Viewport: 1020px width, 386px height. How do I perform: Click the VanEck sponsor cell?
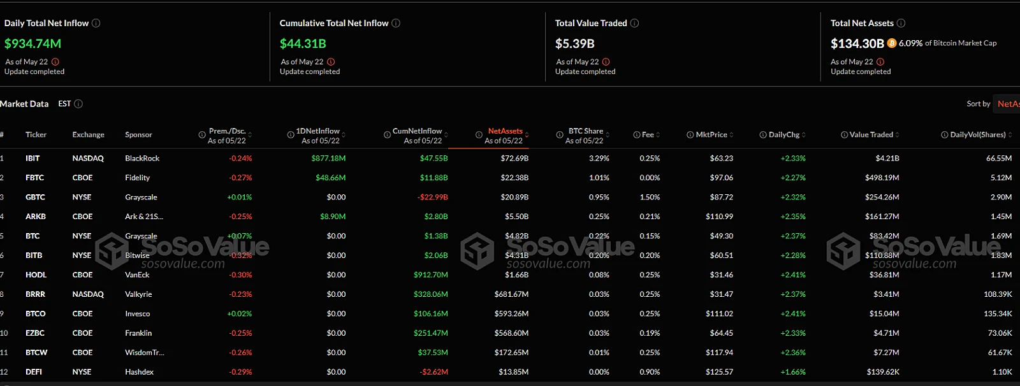pos(137,275)
